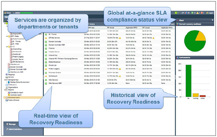Switch to the Administration section
The width and height of the screenshot is (217, 137).
click(14, 129)
